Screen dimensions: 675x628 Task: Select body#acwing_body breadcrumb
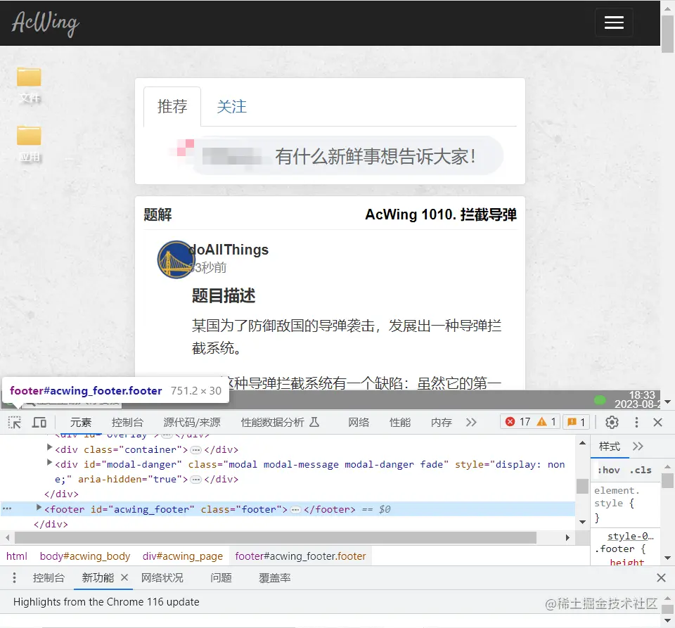(x=85, y=556)
